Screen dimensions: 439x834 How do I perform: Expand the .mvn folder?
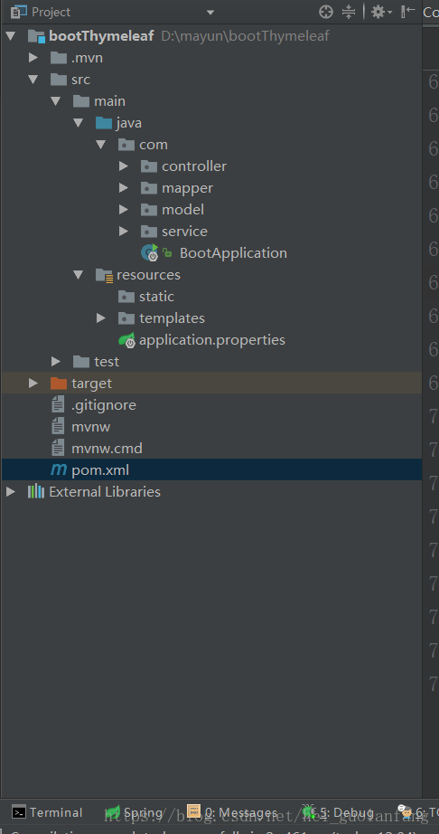point(33,58)
